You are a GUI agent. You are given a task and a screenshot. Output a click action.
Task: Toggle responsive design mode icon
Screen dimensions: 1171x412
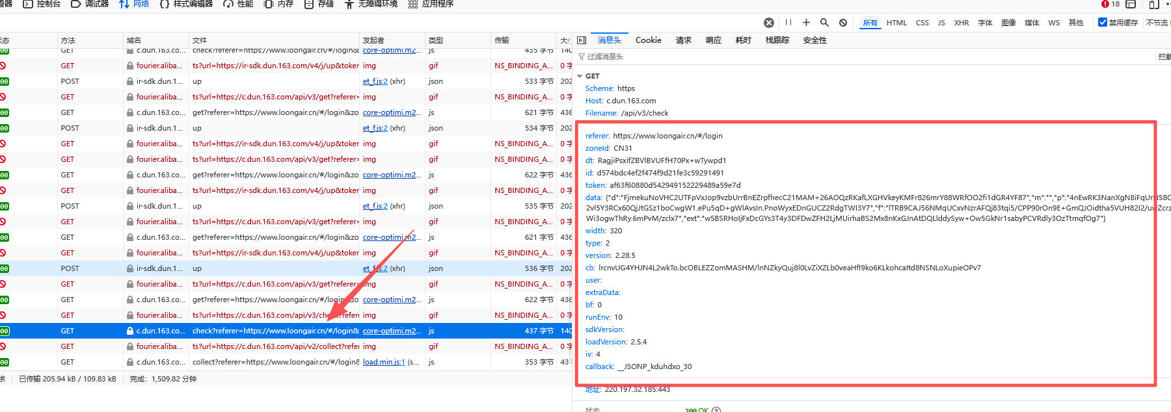[x=1154, y=4]
